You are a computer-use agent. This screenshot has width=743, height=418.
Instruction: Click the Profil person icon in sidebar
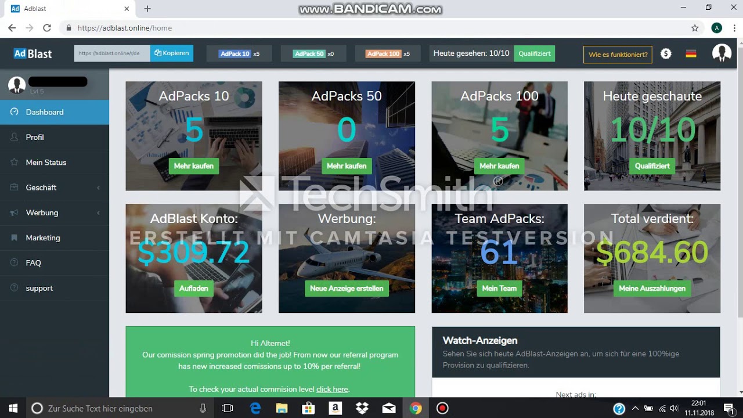pyautogui.click(x=14, y=137)
